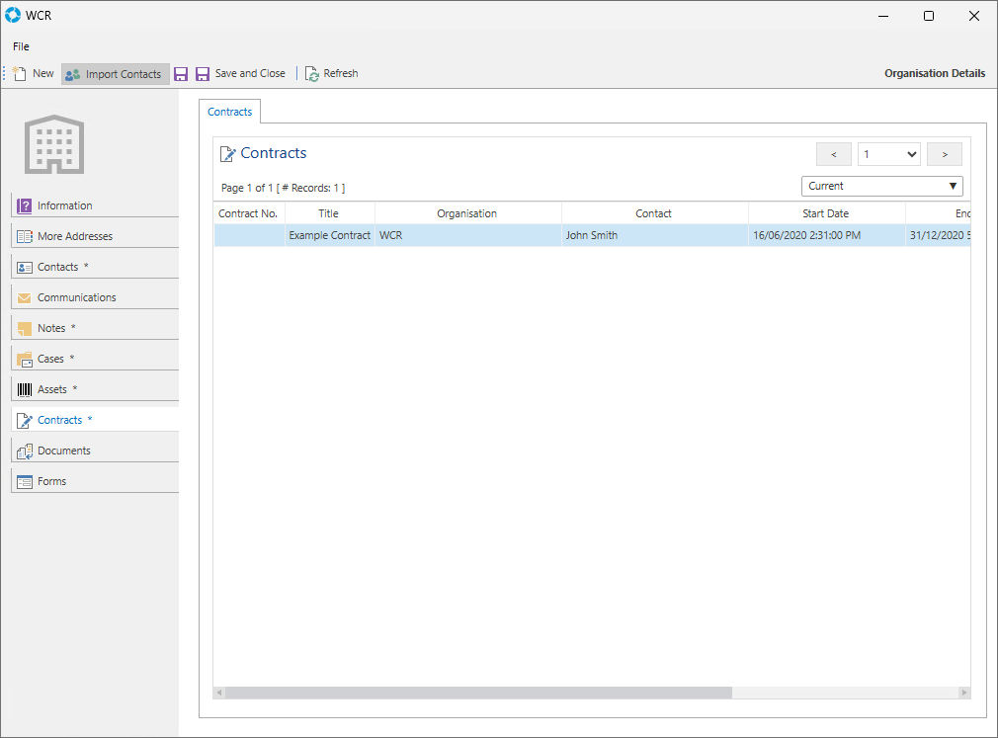Open the File menu
This screenshot has height=738, width=998.
tap(21, 46)
